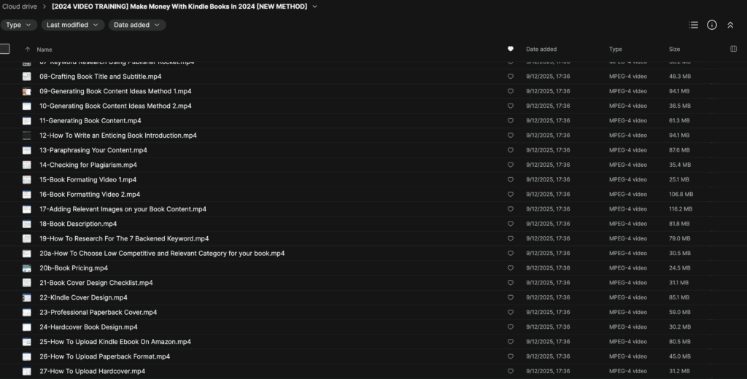Open the Date added filter dropdown
The height and width of the screenshot is (379, 747).
137,25
